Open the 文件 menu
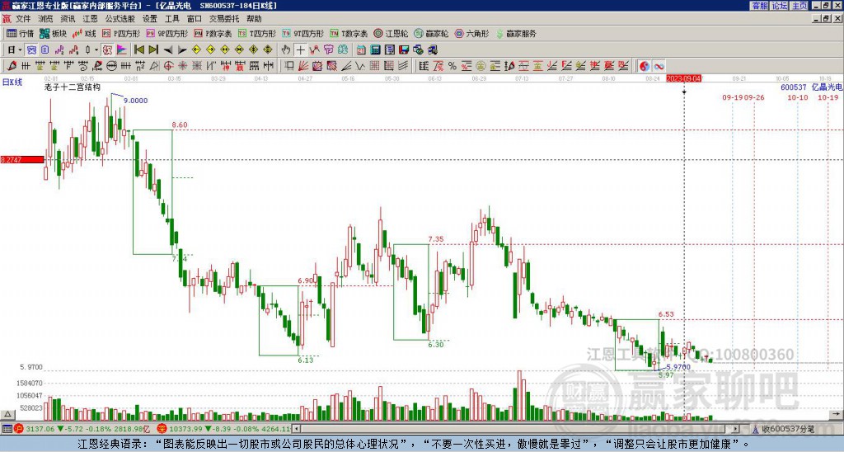The height and width of the screenshot is (452, 844). pyautogui.click(x=23, y=19)
